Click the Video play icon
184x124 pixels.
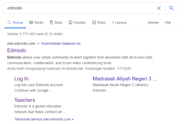click(x=94, y=22)
